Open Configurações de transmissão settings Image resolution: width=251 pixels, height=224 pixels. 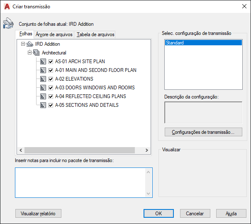pyautogui.click(x=203, y=132)
